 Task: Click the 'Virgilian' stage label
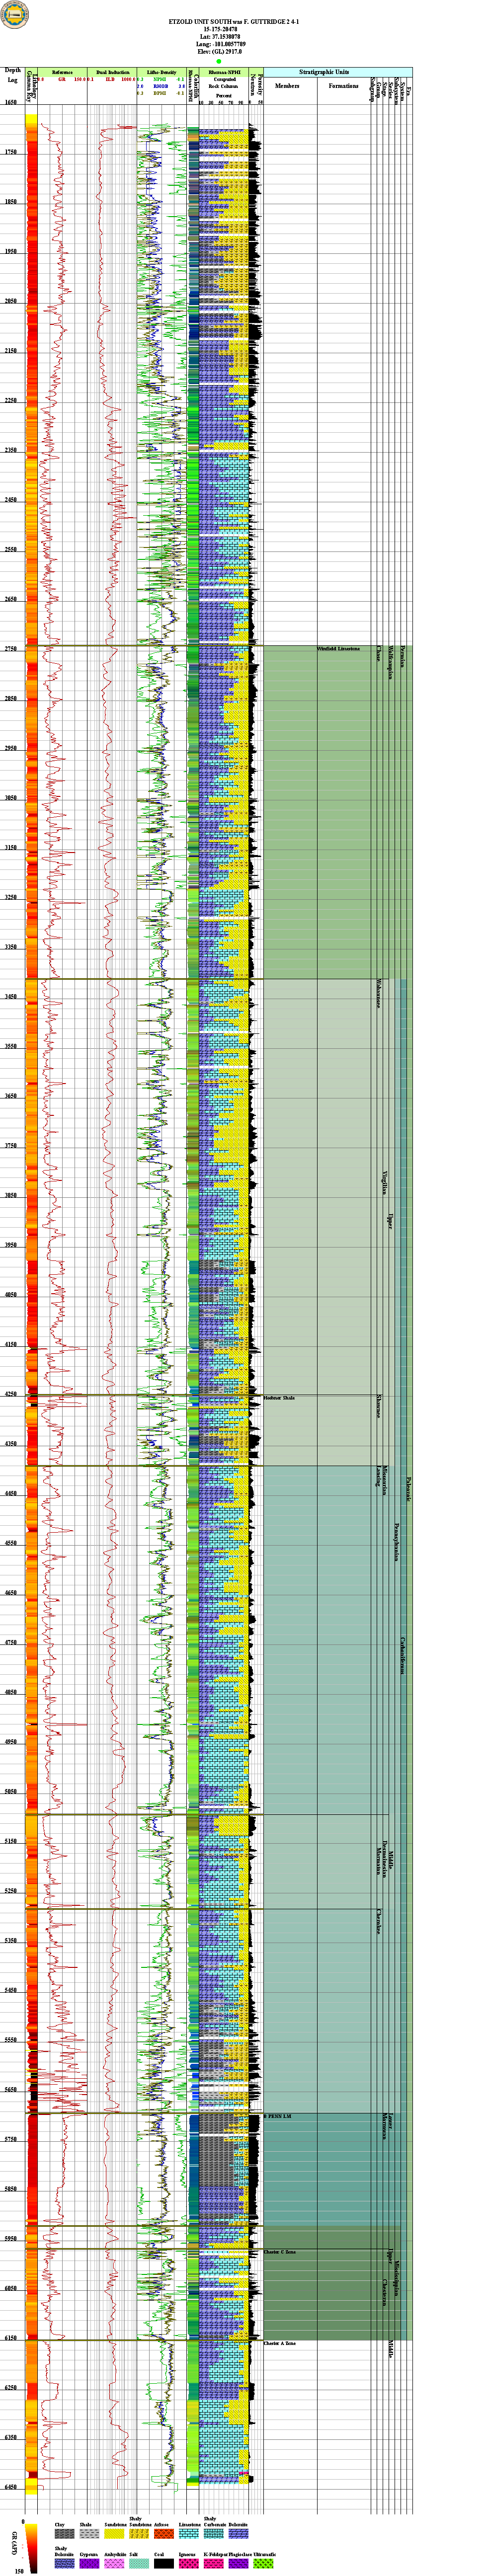[x=384, y=1182]
